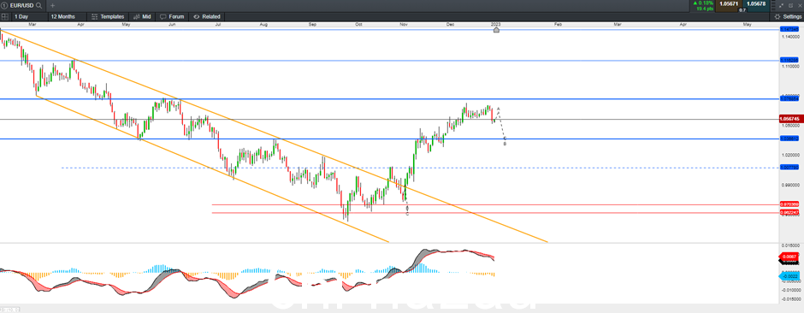
Task: Click the drag handle grip beside prices
Action: 772,5
